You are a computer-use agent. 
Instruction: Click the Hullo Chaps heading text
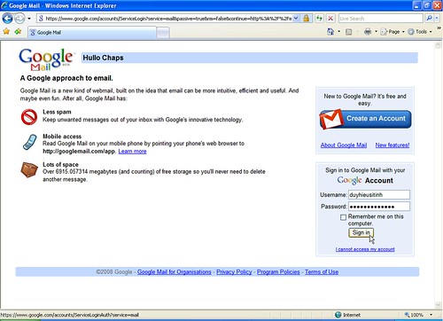[x=103, y=58]
